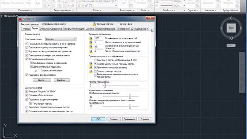Expand the 'Блок' ribbon panel

click(145, 10)
